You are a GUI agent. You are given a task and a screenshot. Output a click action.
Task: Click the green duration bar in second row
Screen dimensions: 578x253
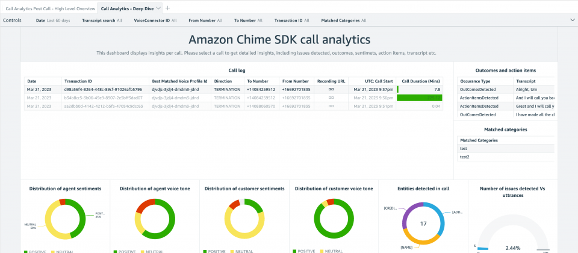421,98
